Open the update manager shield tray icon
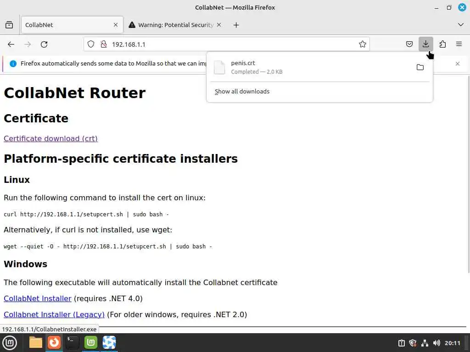Image resolution: width=470 pixels, height=352 pixels. click(413, 343)
